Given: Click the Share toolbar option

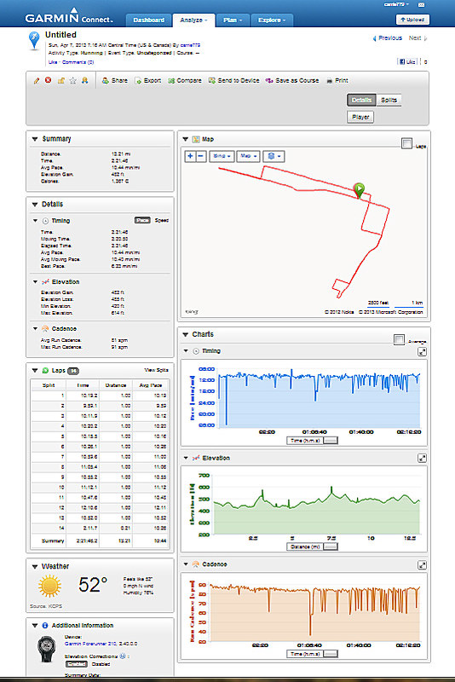Looking at the screenshot, I should tap(115, 80).
